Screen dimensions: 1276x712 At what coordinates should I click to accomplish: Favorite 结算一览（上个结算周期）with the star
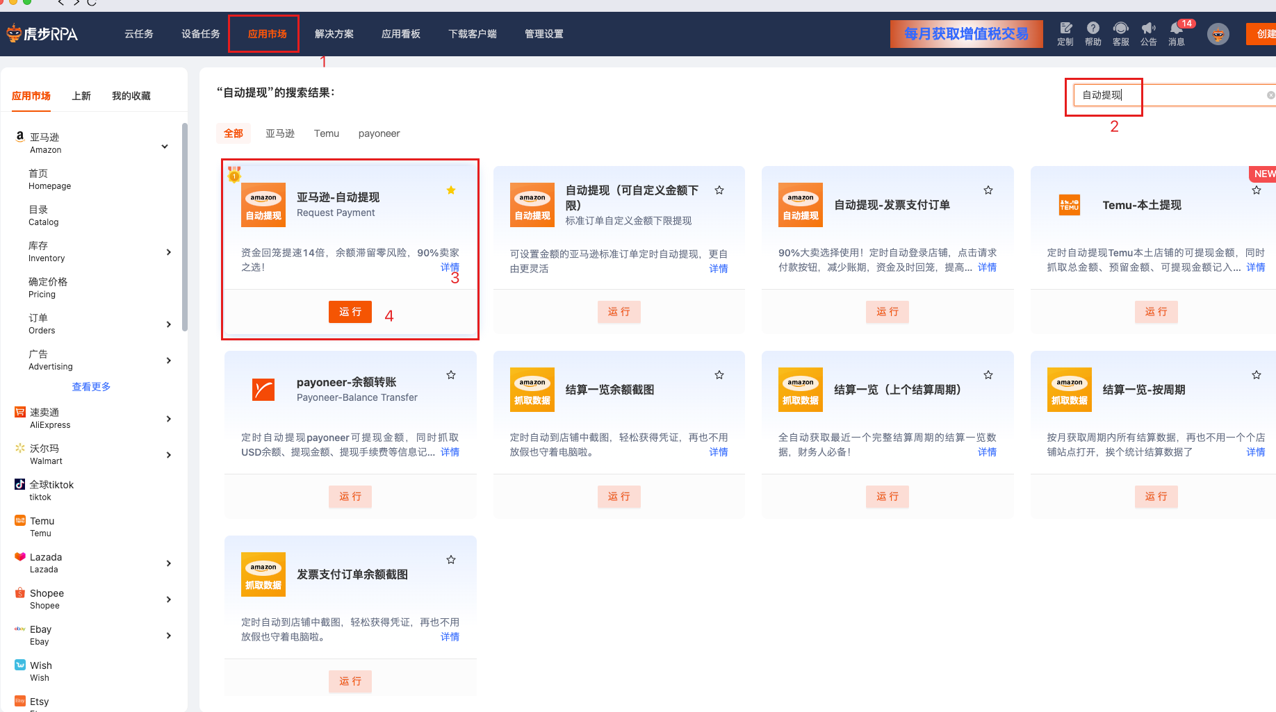pos(988,375)
